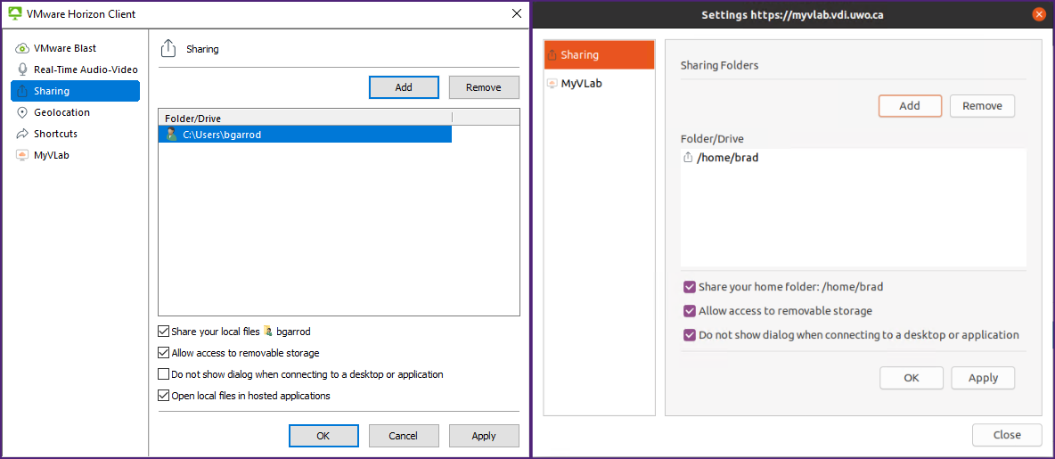
Task: Click the Real-Time Audio-Video microphone icon
Action: [22, 70]
